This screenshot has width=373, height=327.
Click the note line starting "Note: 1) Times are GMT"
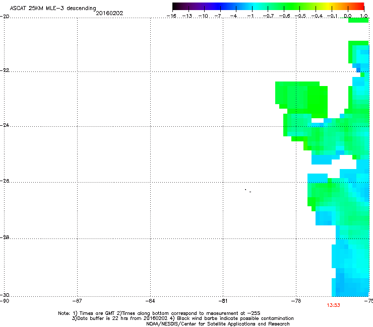click(x=159, y=313)
